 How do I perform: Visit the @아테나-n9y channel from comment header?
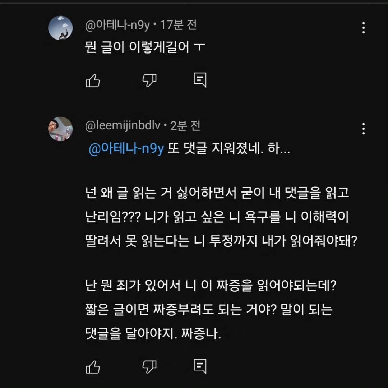click(x=117, y=25)
